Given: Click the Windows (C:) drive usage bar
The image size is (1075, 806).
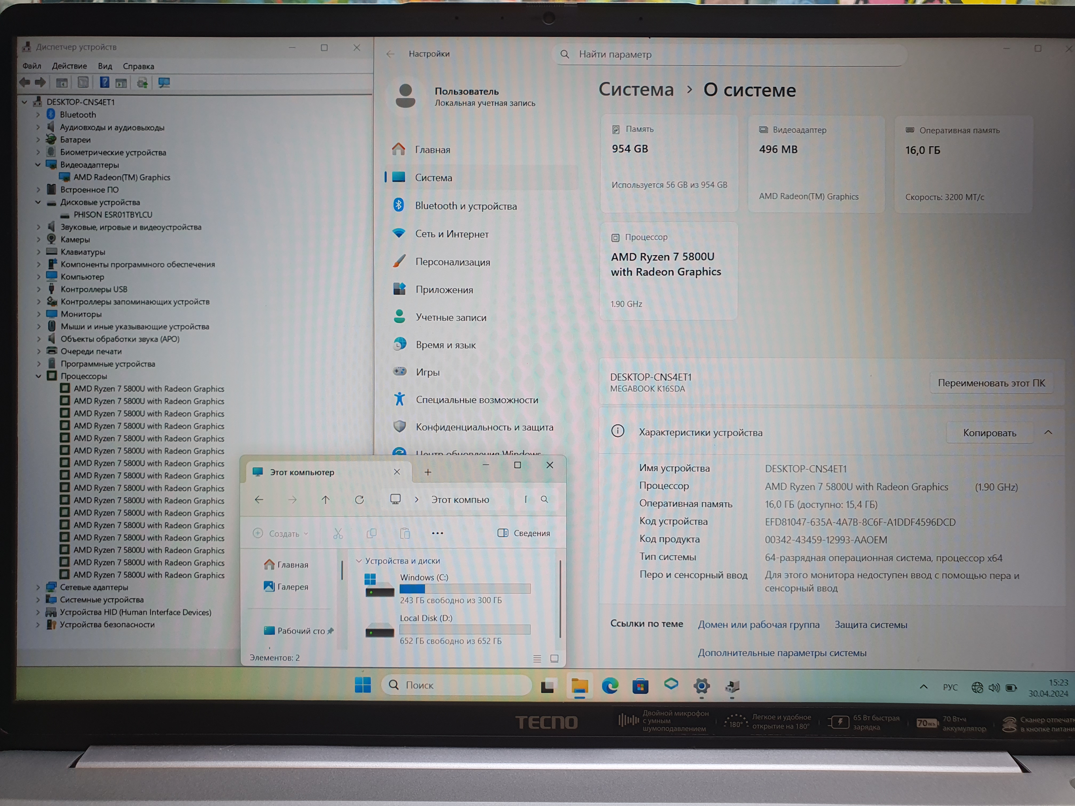Looking at the screenshot, I should 465,589.
